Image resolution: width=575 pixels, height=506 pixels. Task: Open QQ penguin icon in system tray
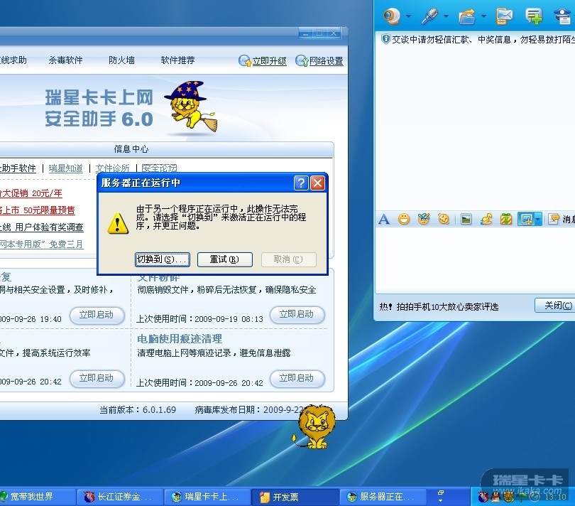(x=495, y=497)
